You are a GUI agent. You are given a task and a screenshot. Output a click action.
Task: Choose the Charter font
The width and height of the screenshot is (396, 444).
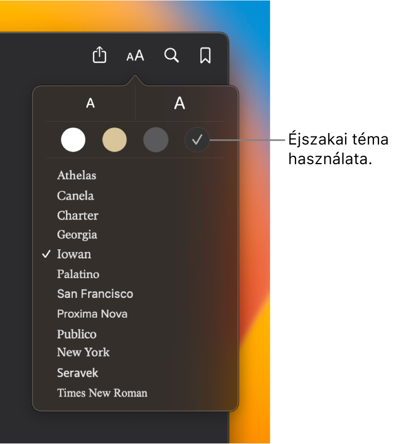coord(77,216)
